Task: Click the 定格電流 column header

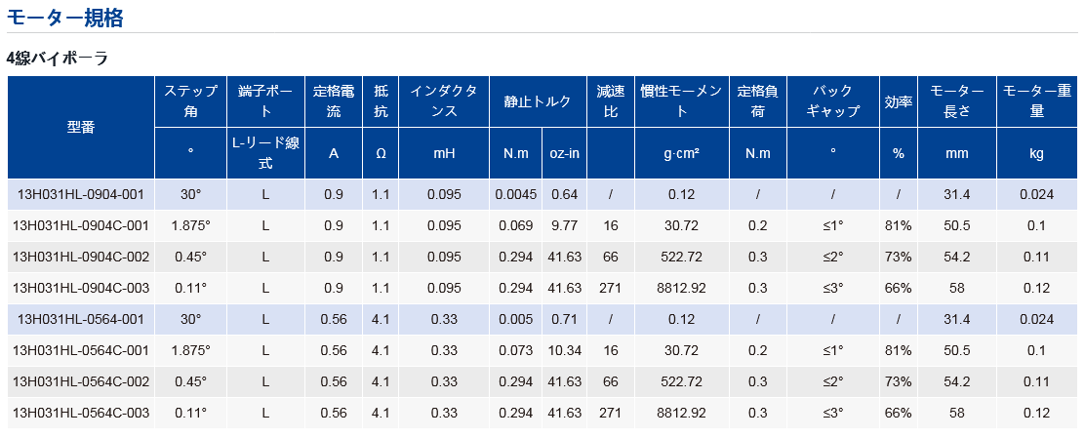Action: pyautogui.click(x=334, y=101)
